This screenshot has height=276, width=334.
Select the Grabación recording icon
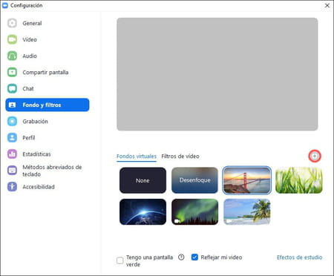point(12,121)
